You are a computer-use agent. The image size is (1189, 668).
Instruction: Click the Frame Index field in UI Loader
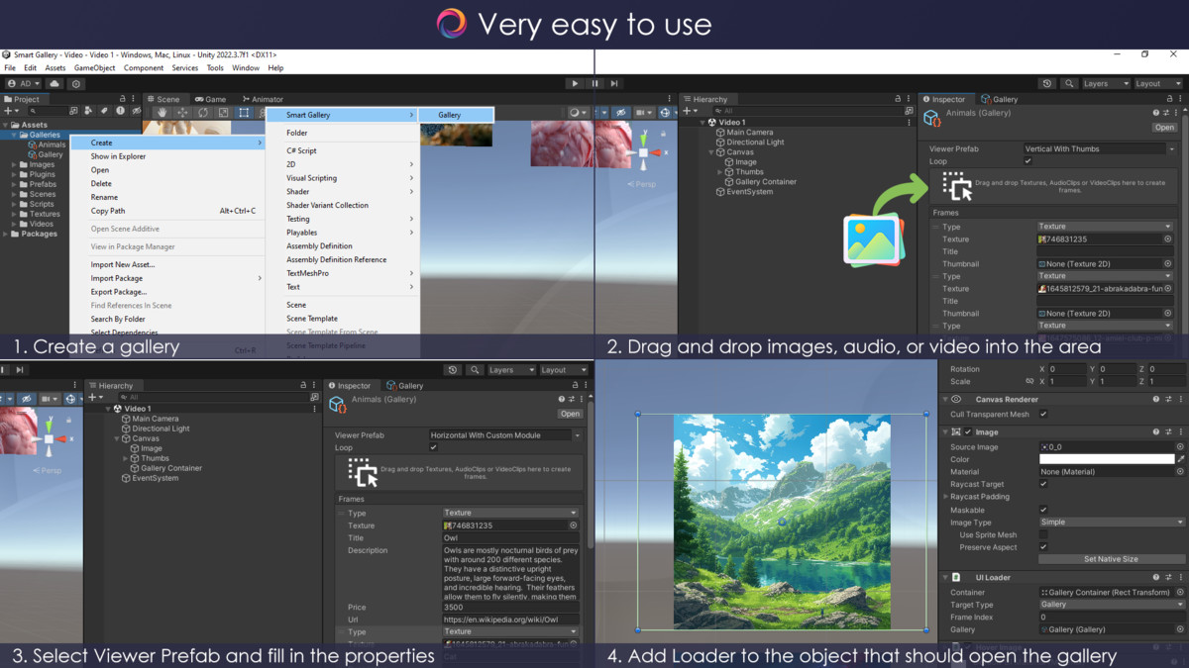pos(1112,617)
